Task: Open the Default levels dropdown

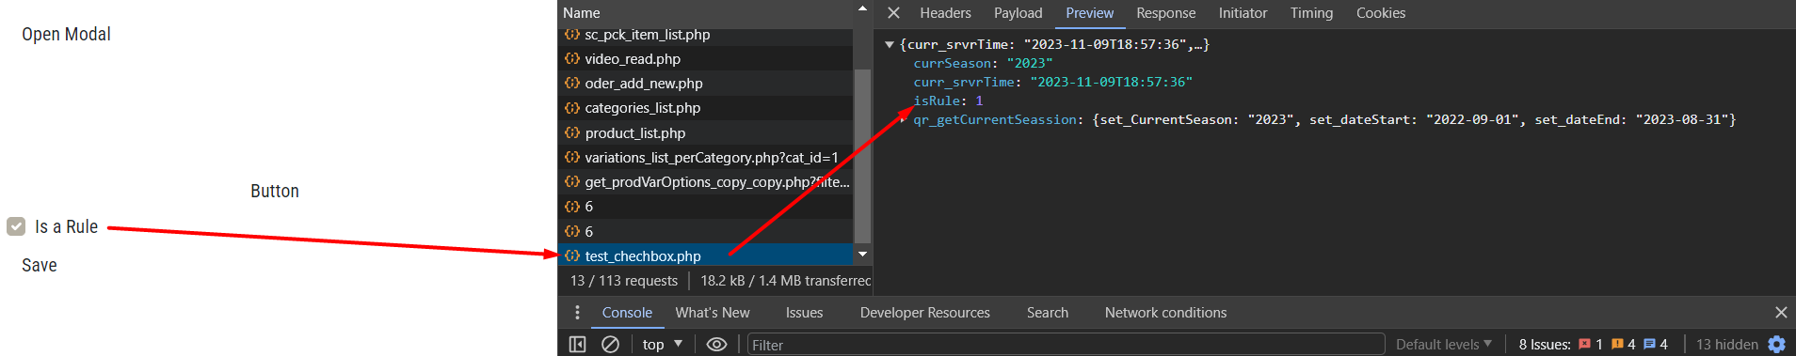Action: tap(1444, 345)
